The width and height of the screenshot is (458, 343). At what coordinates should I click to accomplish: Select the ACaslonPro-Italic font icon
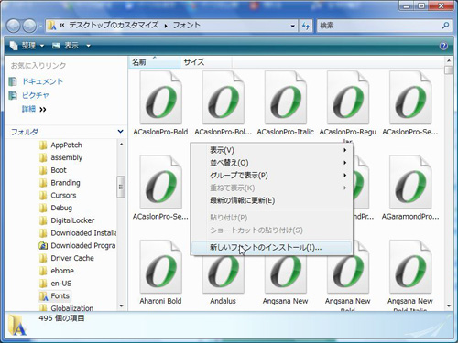click(x=286, y=98)
